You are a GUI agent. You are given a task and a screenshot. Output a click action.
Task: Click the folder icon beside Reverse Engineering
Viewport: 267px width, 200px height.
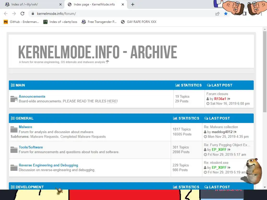(x=14, y=167)
